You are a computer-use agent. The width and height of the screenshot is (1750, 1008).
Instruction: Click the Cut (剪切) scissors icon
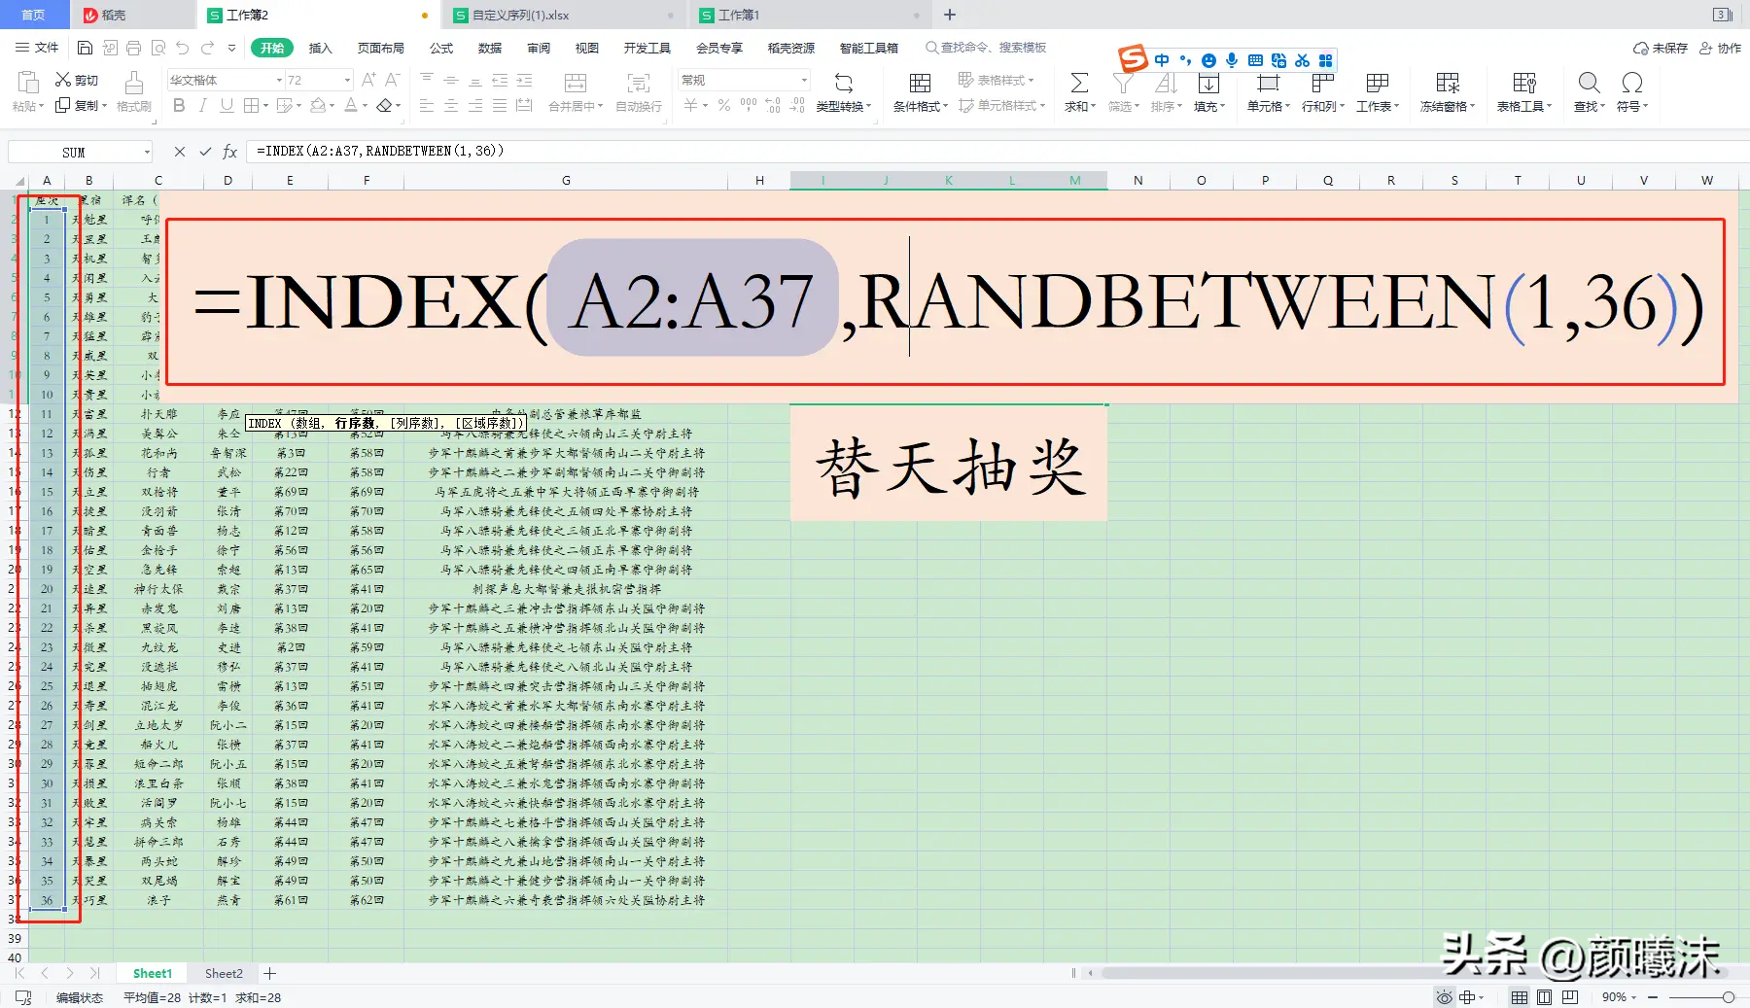click(63, 80)
